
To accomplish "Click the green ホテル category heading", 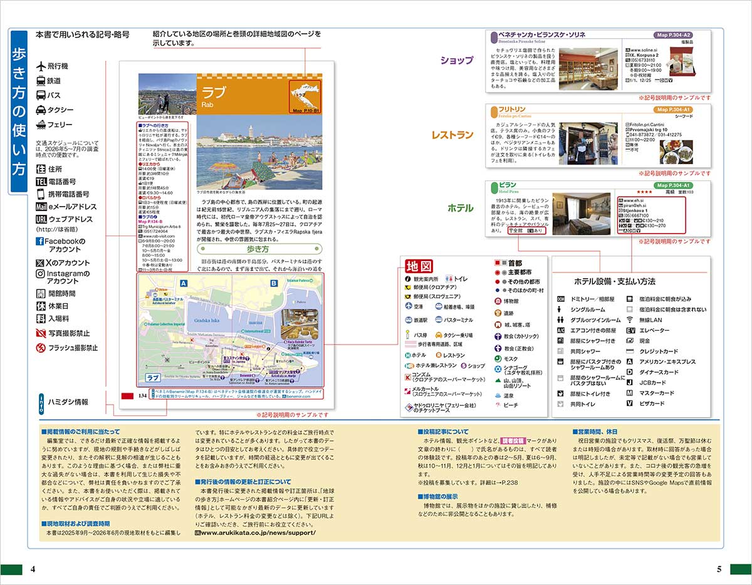I will 460,208.
